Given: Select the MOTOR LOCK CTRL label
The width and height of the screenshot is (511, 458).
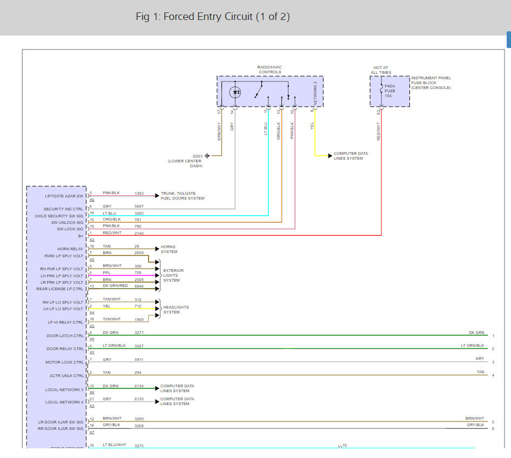Looking at the screenshot, I should click(64, 362).
